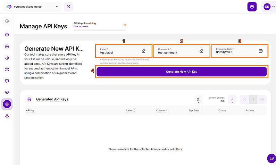Open the calendar date picker icon

(x=261, y=51)
